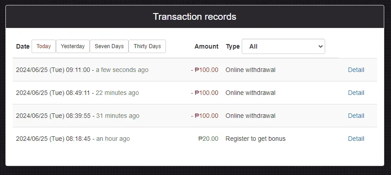Image resolution: width=391 pixels, height=175 pixels.
Task: Click the 31 minutes ago transaction row
Action: [195, 116]
